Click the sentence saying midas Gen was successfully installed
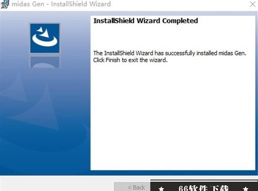The height and width of the screenshot is (191, 258). [170, 53]
